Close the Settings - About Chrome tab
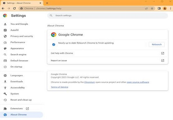The width and height of the screenshot is (173, 120). pos(40,3)
